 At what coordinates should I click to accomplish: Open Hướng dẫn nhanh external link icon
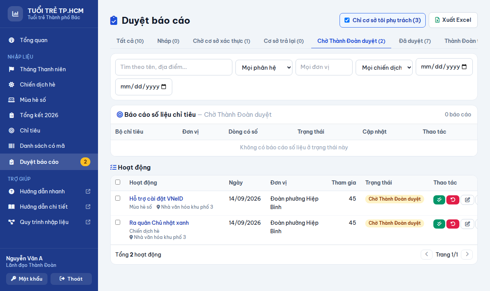coord(88,191)
